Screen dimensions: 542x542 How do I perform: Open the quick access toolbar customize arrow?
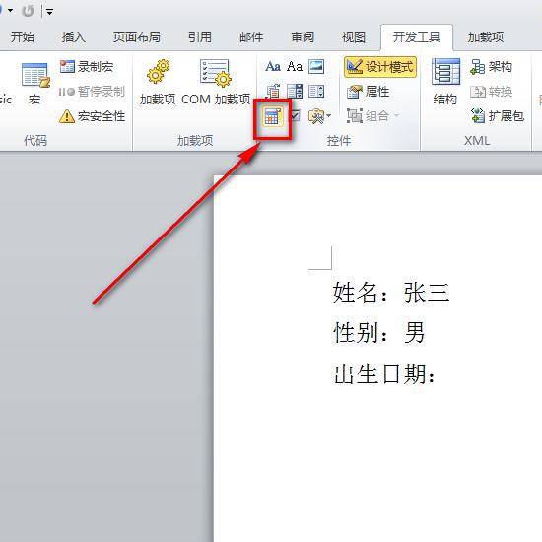point(49,12)
